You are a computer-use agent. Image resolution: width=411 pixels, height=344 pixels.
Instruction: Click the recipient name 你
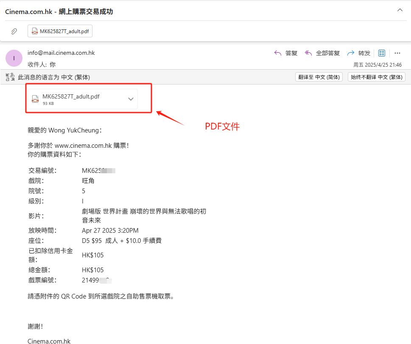click(53, 65)
